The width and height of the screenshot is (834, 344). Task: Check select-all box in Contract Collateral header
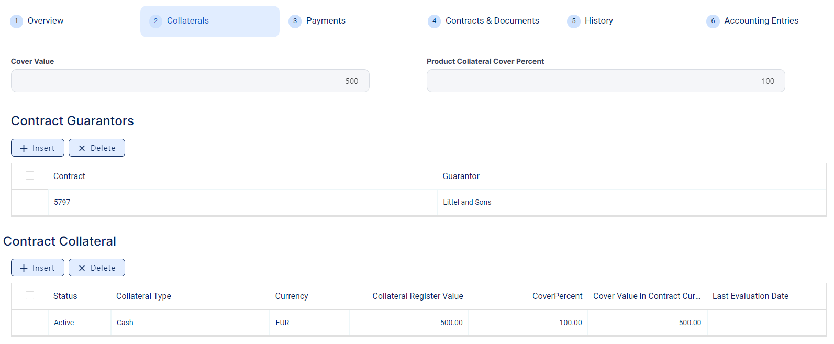[x=30, y=296]
